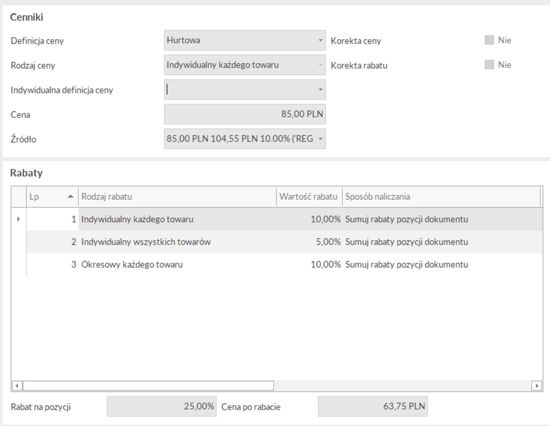
Task: Toggle the Korekta ceny checkbox
Action: click(489, 41)
